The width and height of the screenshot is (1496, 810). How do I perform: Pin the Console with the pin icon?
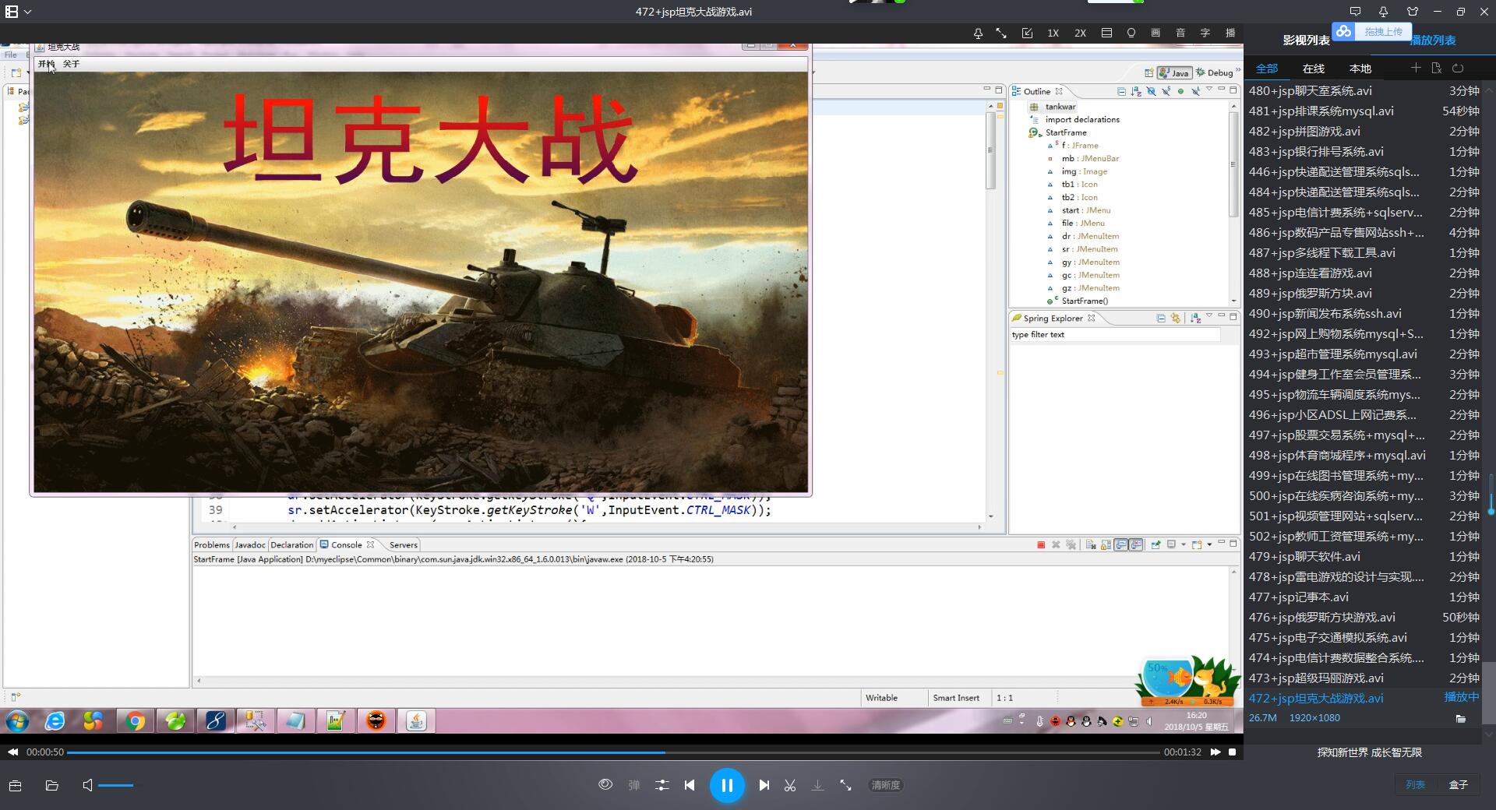click(1156, 545)
